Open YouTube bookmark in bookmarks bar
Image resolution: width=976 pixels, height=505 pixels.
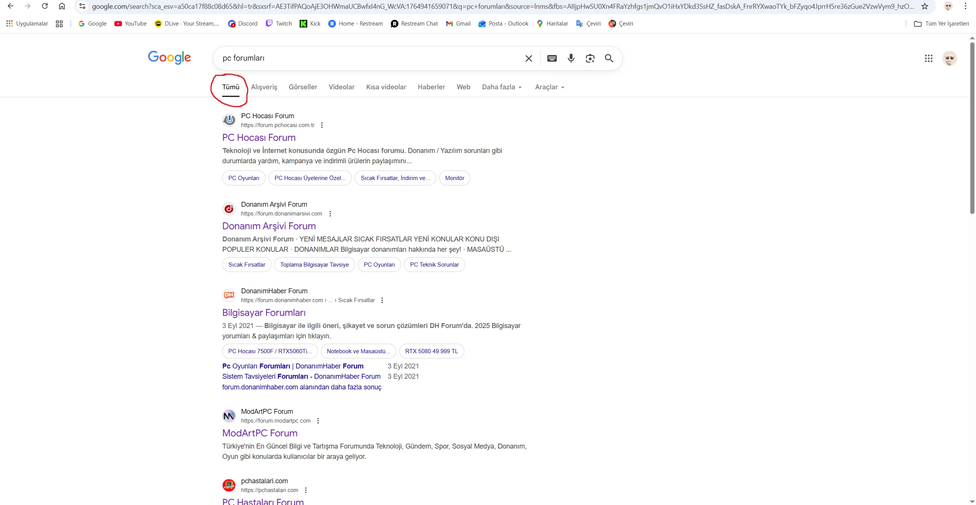coord(130,24)
